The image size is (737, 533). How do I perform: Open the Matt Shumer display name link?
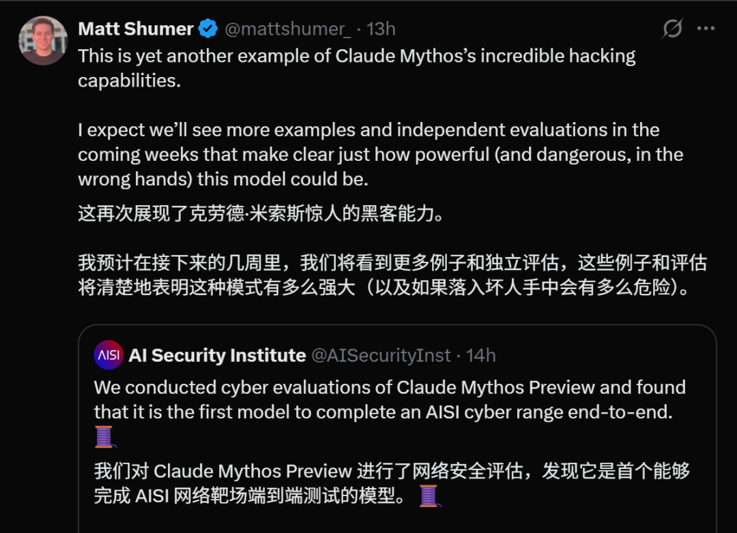pyautogui.click(x=136, y=29)
